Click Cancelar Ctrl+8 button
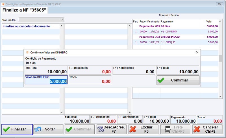 point(207,129)
